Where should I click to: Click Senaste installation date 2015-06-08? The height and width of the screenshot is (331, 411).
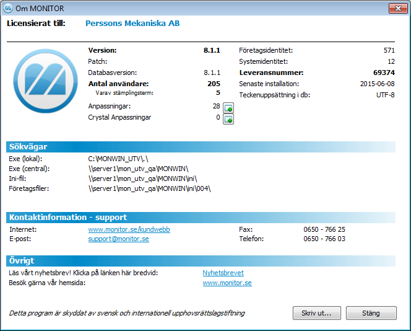pyautogui.click(x=377, y=84)
